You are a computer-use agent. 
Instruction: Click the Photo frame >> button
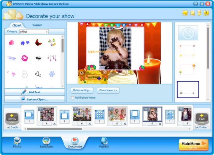(x=108, y=90)
